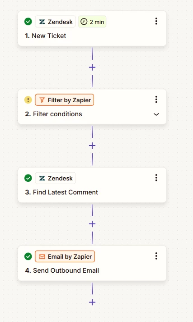This screenshot has width=193, height=322.
Task: Open the three-dot menu on Filter conditions step
Action: (x=156, y=99)
